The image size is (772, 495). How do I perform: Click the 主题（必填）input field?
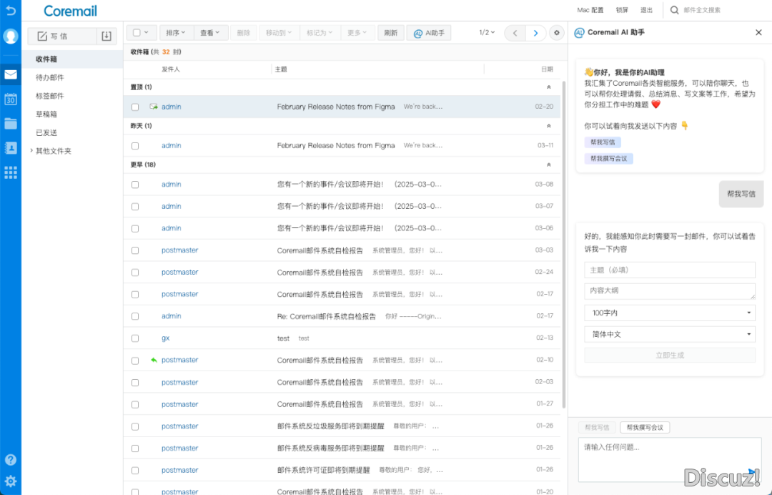tap(670, 270)
